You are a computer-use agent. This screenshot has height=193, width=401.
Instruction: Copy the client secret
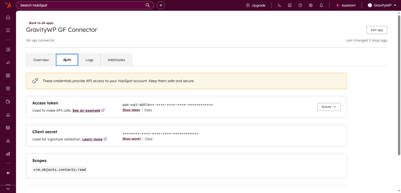[x=148, y=139]
